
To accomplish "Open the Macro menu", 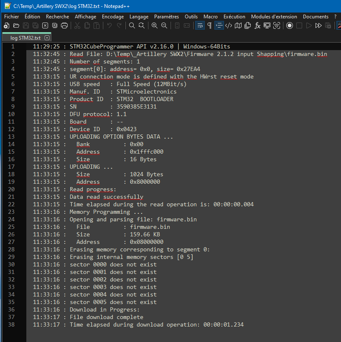I will (211, 17).
